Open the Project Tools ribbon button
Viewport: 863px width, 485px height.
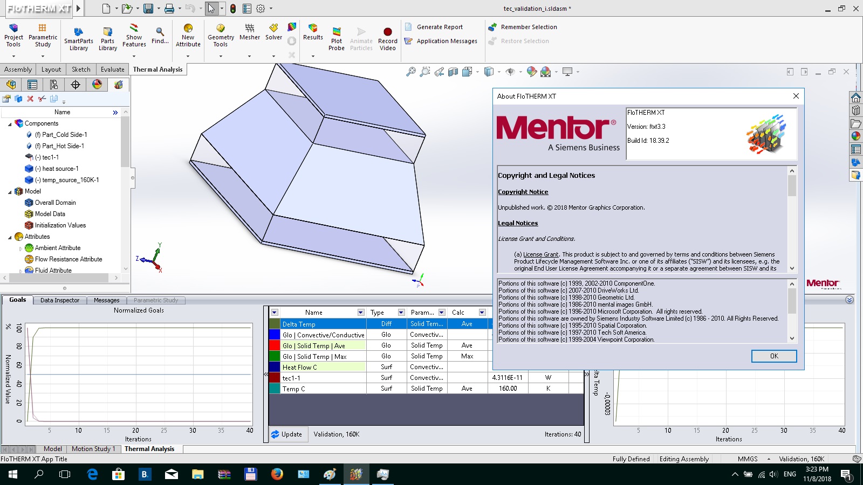click(13, 36)
